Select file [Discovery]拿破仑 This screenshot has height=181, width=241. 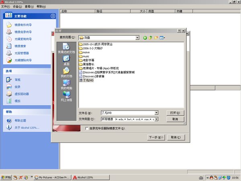(92, 76)
